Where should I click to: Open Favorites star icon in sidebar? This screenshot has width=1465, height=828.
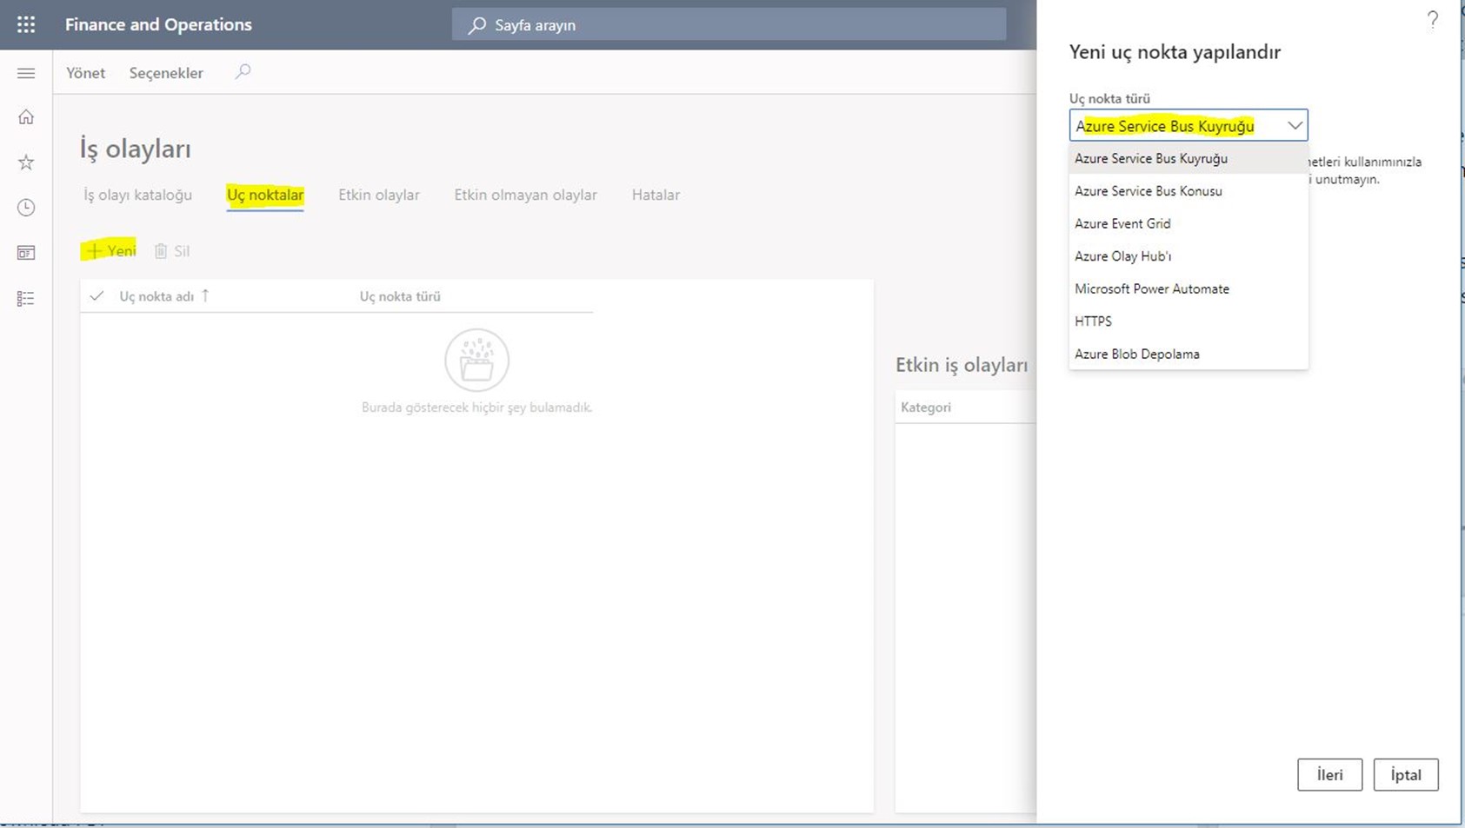tap(26, 162)
